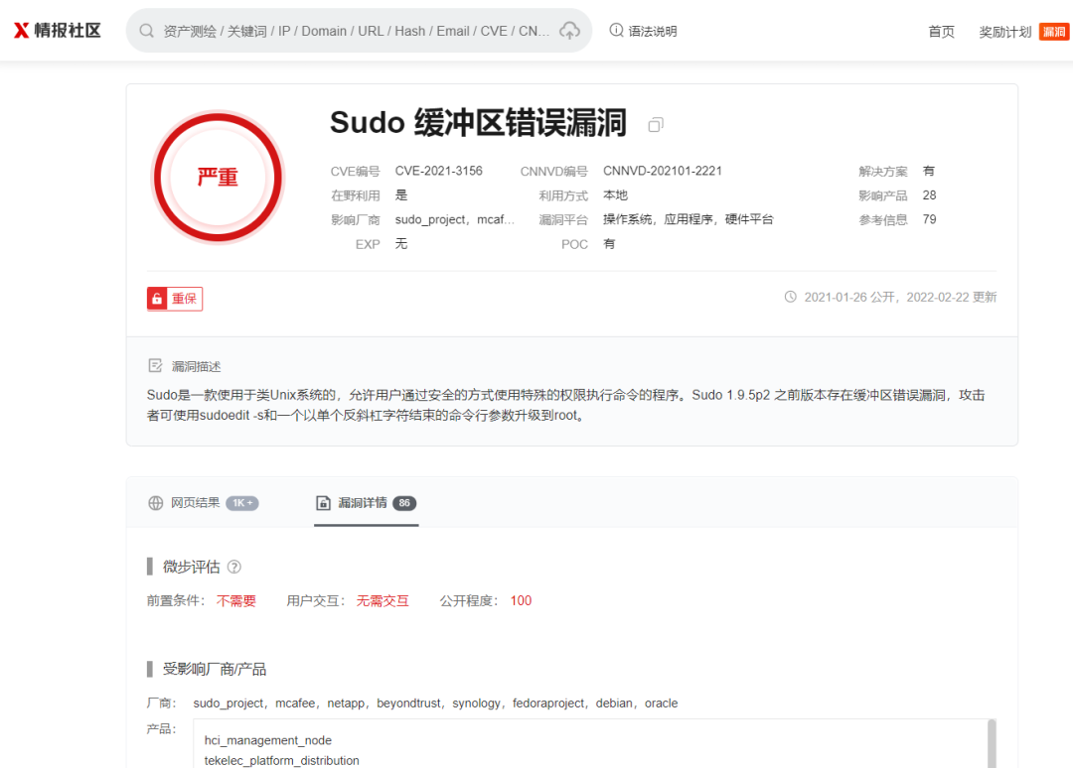
Task: Click the 利用方式 value 本地
Action: point(615,195)
